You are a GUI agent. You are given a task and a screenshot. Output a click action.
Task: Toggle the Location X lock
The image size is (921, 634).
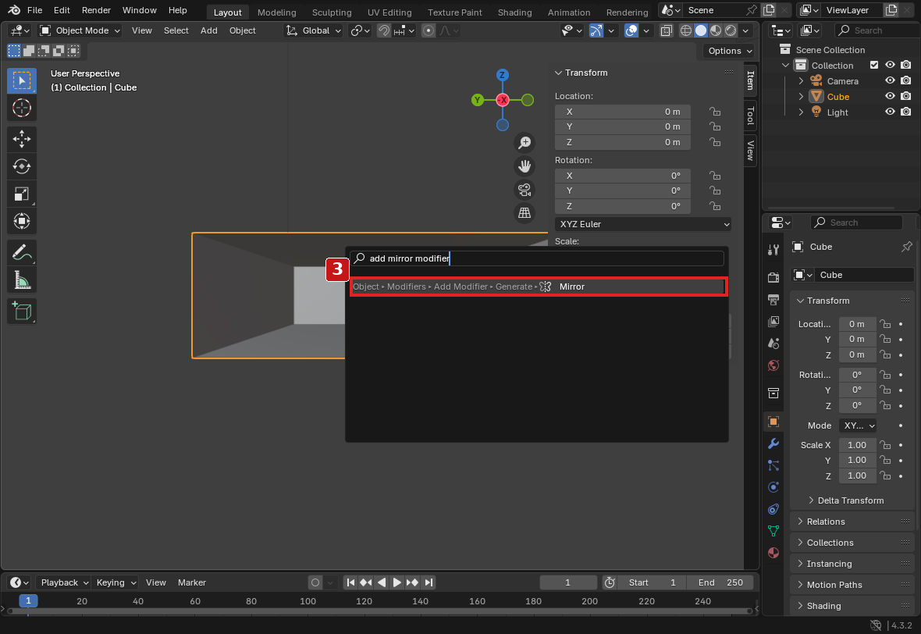tap(714, 112)
